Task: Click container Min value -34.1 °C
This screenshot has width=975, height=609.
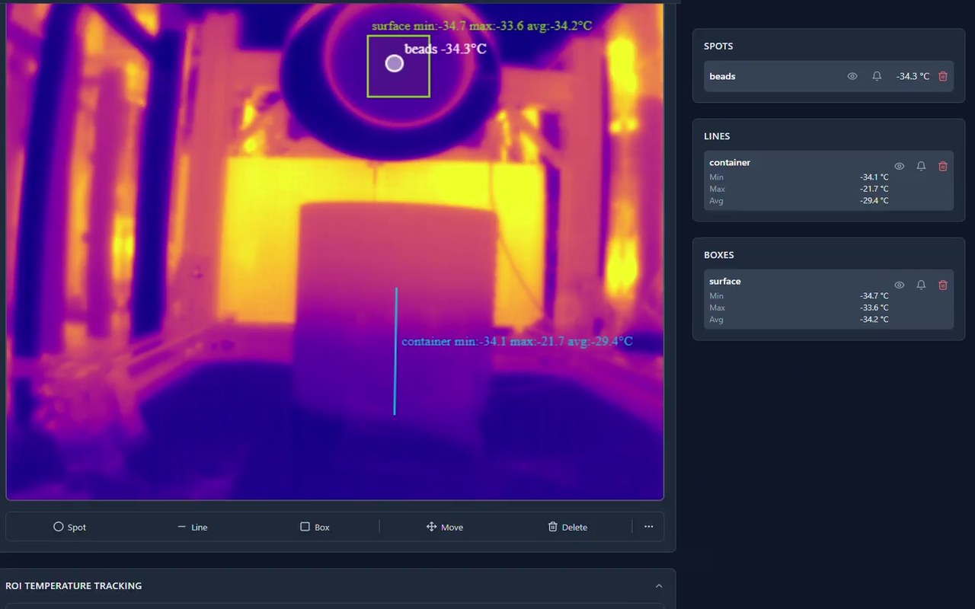Action: coord(874,177)
